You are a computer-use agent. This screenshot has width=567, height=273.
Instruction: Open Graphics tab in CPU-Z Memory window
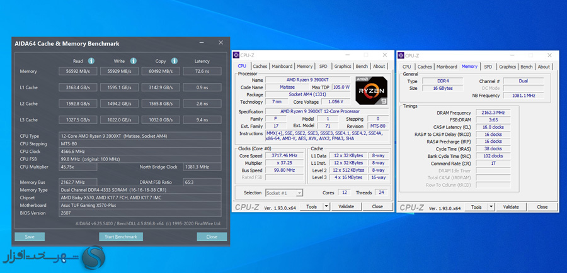[507, 67]
